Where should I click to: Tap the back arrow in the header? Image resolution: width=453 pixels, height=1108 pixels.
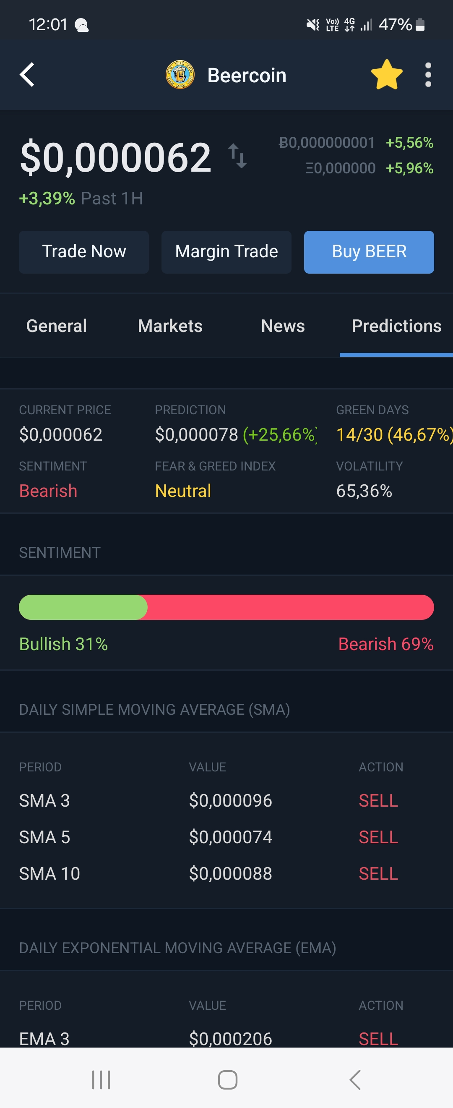[x=27, y=75]
